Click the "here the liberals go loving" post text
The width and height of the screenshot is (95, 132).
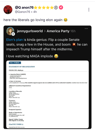tap(24, 20)
